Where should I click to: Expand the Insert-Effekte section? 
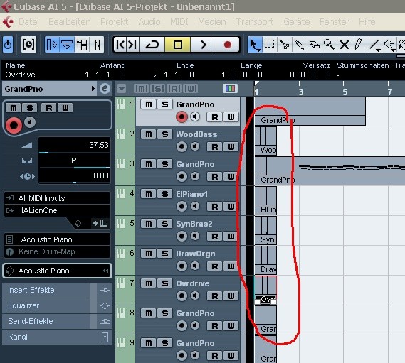point(57,290)
